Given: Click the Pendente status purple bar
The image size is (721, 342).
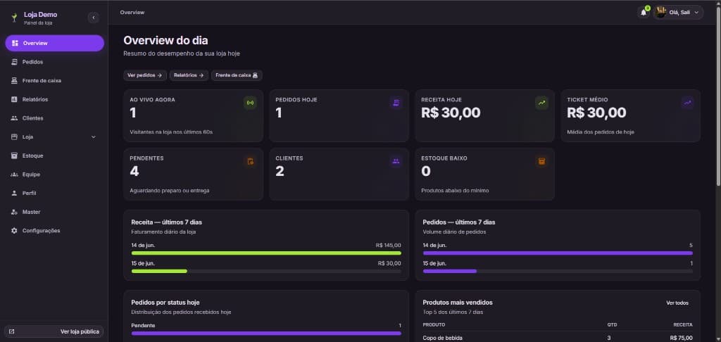Looking at the screenshot, I should [x=266, y=334].
